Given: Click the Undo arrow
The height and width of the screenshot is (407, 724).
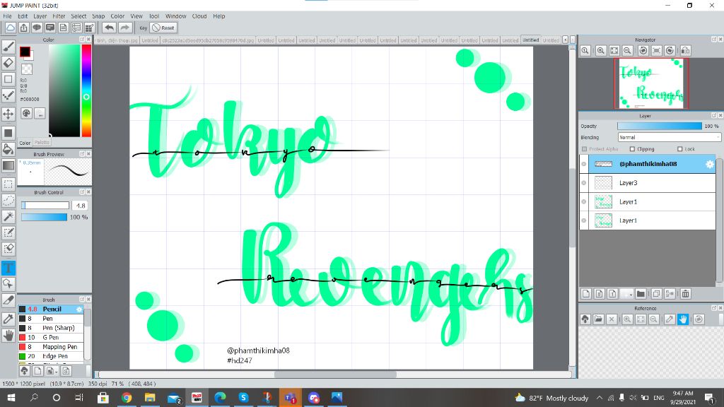Looking at the screenshot, I should [110, 28].
